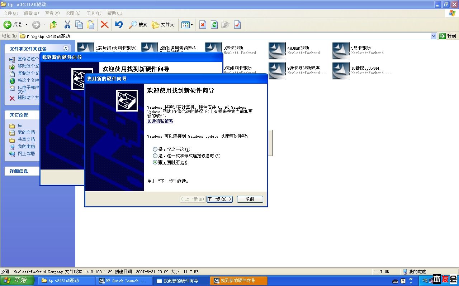
Task: Select the 10键鼠sp35444 file icon
Action: 341,70
